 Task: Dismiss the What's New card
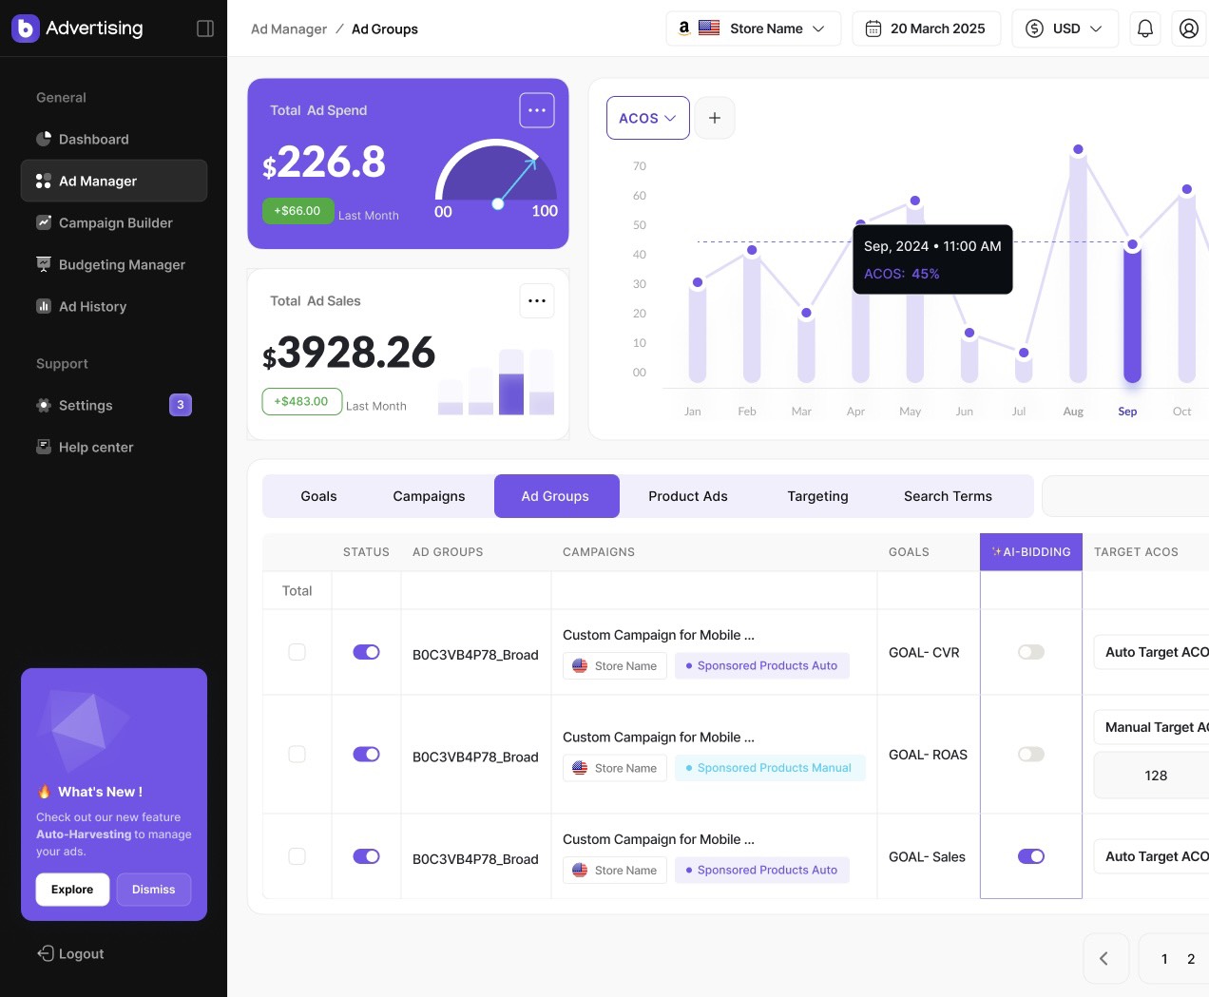[x=153, y=890]
